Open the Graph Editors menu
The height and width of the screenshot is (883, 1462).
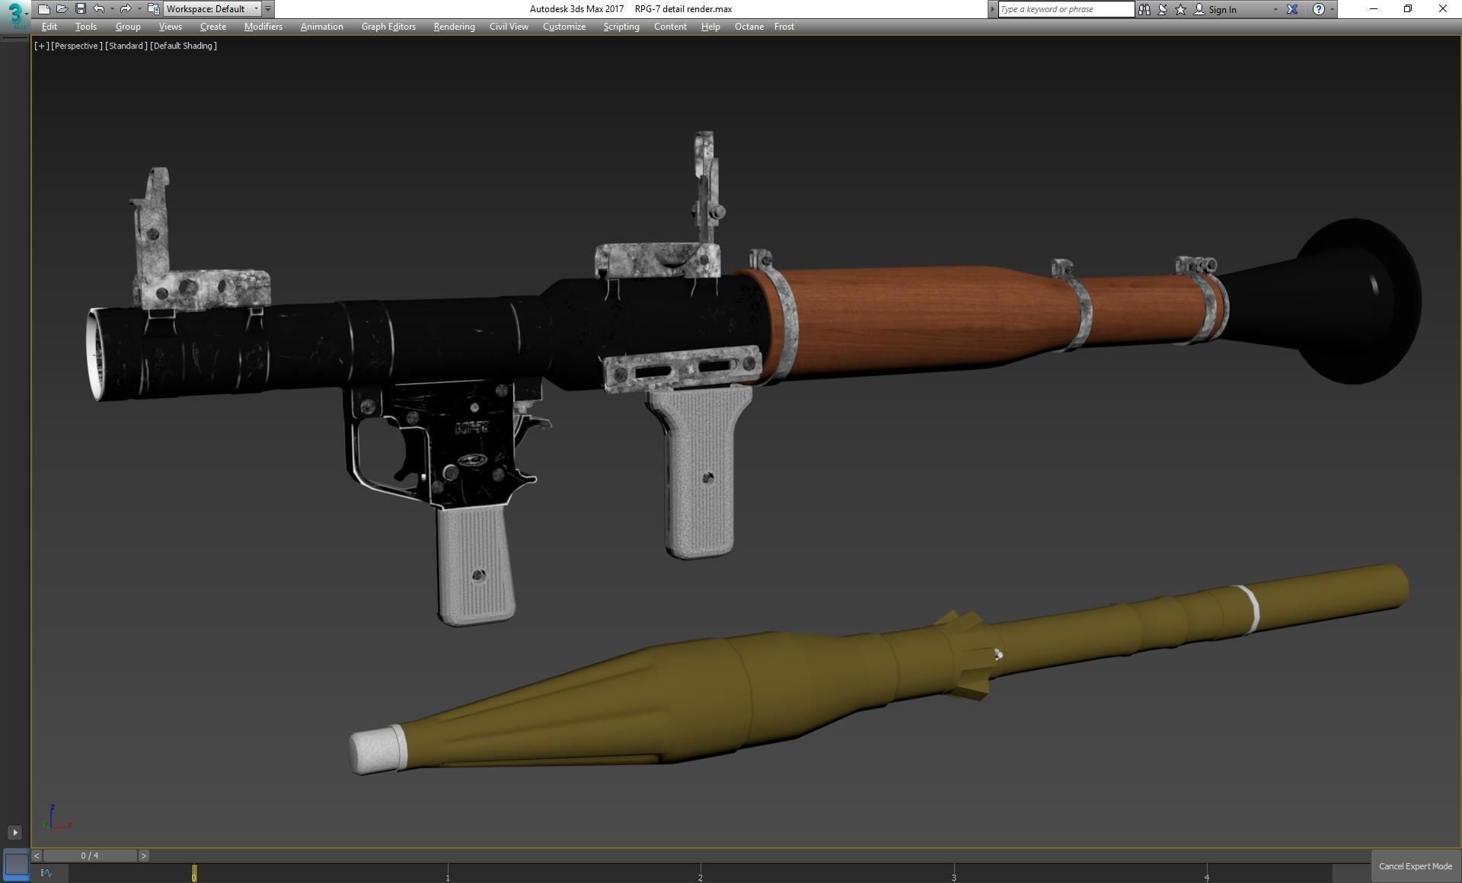click(x=388, y=27)
